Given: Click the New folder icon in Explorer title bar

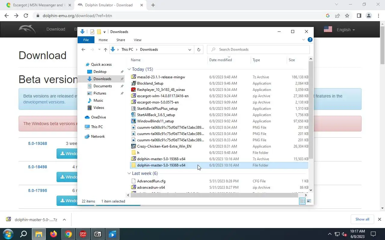Looking at the screenshot, I should click(x=99, y=32).
